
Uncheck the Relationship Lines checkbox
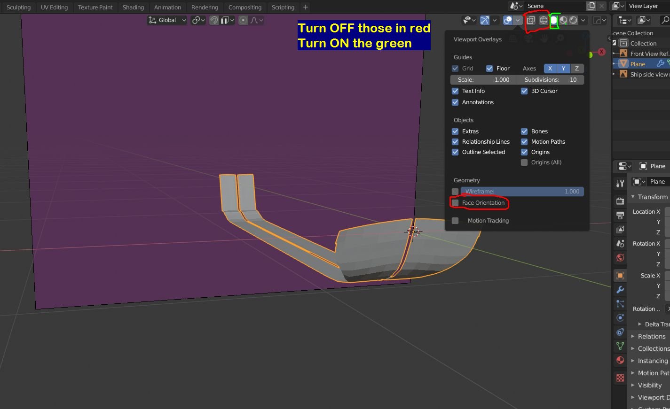pyautogui.click(x=455, y=142)
